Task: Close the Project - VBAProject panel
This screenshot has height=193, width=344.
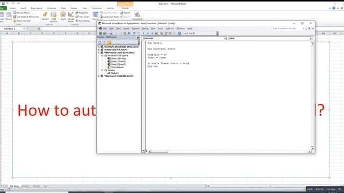Action: click(138, 38)
